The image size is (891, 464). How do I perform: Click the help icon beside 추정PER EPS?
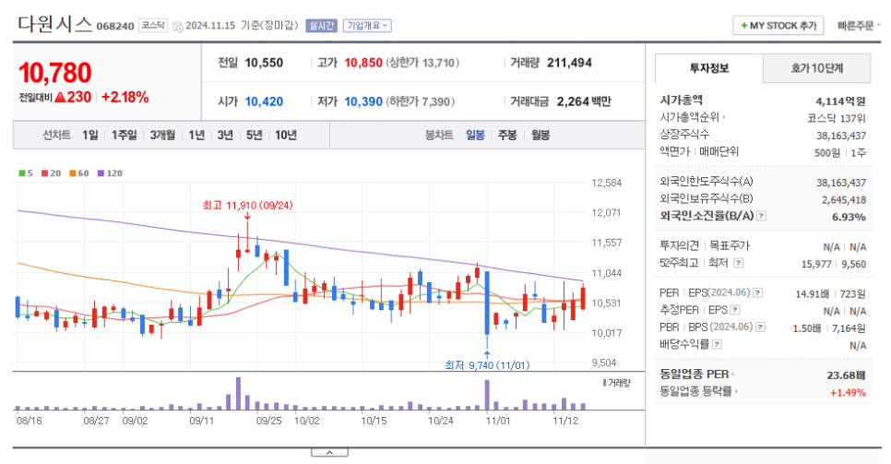735,310
